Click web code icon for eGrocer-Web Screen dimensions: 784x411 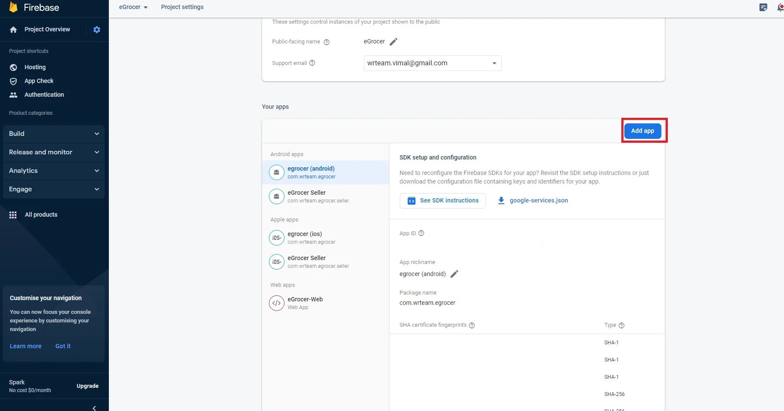click(x=277, y=303)
